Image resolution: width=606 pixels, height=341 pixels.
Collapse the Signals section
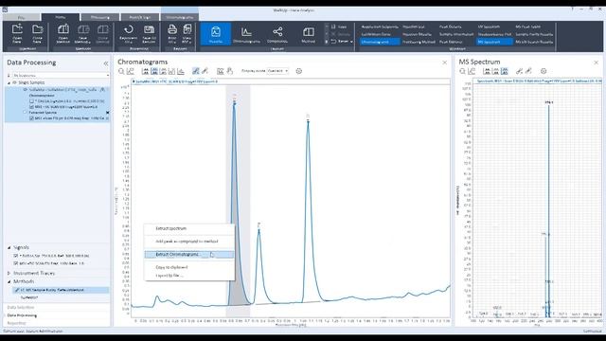[x=9, y=247]
